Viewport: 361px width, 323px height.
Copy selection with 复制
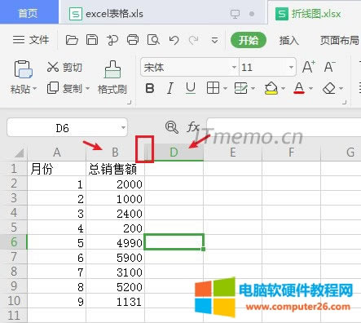64,88
